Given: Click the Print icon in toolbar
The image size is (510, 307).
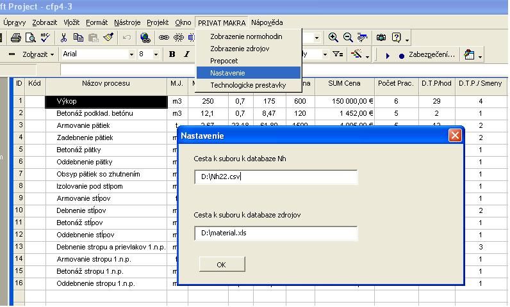Looking at the screenshot, I should tap(16, 38).
